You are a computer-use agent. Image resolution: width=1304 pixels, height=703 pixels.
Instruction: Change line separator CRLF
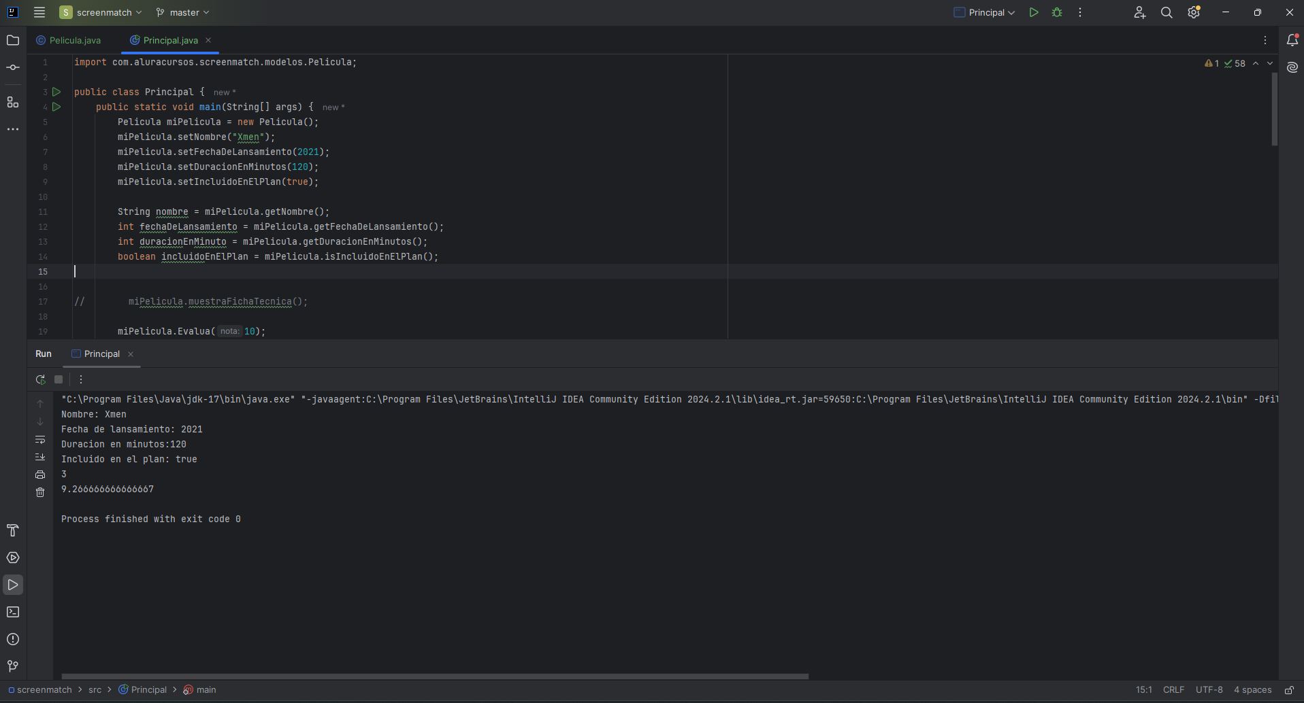[x=1173, y=689]
